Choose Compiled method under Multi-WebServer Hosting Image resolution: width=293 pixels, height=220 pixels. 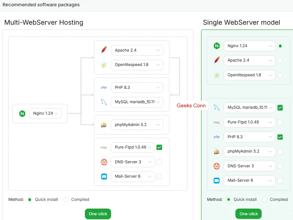(x=66, y=199)
